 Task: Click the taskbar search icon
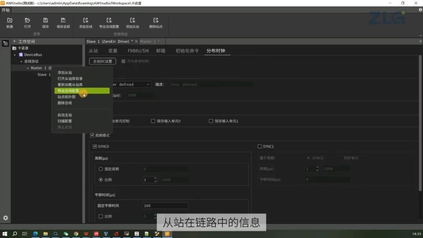point(14,234)
